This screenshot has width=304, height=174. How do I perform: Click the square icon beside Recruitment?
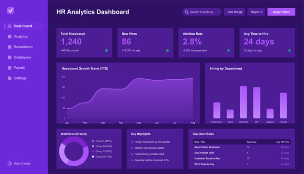(10, 47)
